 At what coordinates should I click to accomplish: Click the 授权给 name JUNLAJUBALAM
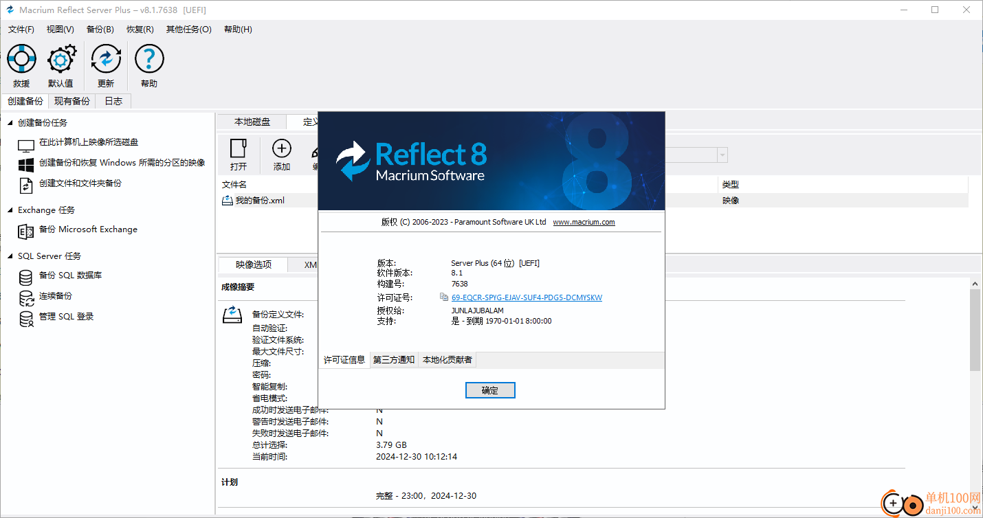[x=477, y=311]
